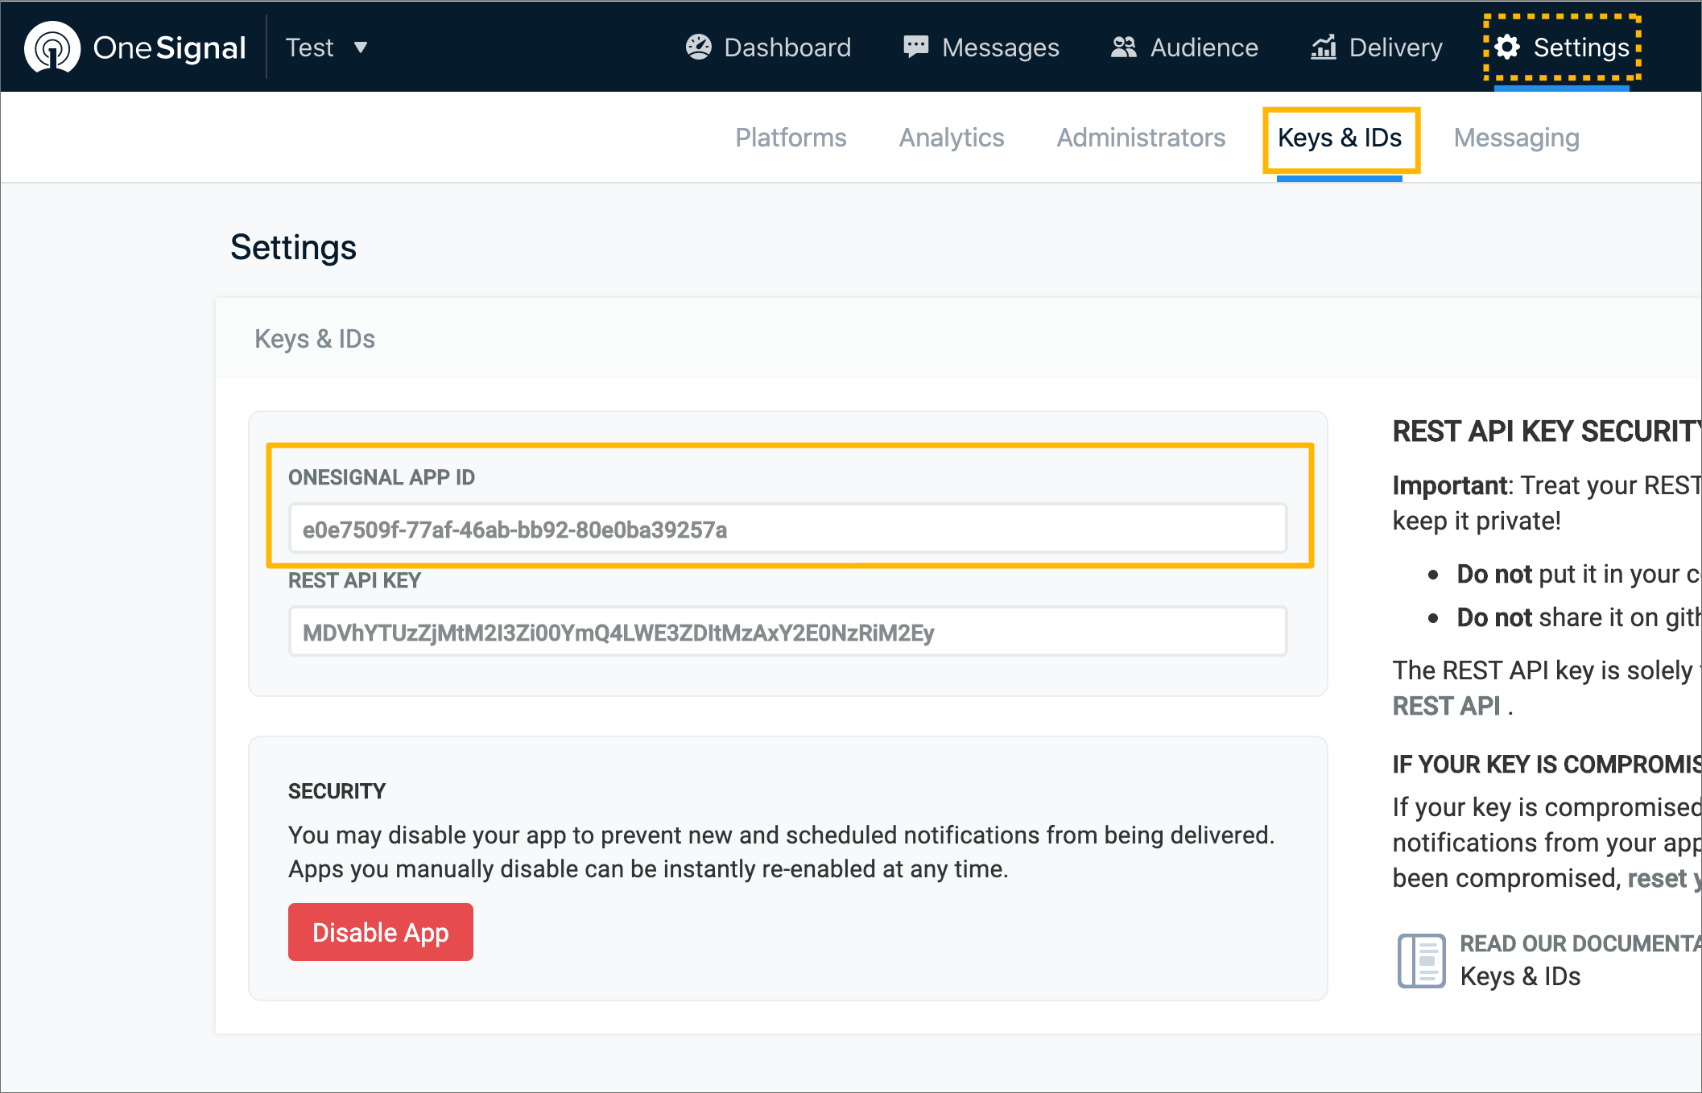Open the Messages menu
Screen dimensions: 1702x1093
[981, 47]
